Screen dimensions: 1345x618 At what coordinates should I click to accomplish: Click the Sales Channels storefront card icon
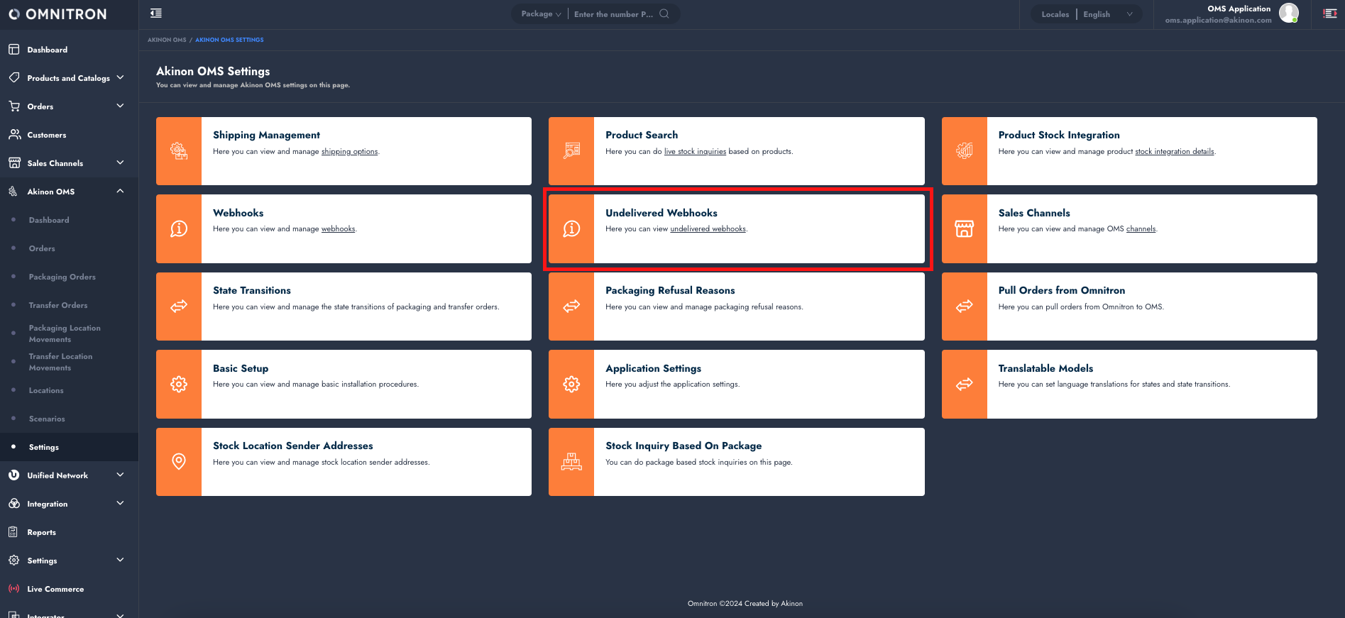coord(964,228)
